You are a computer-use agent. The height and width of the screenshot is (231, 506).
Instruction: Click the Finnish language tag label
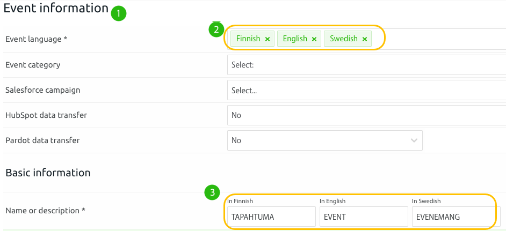click(248, 39)
